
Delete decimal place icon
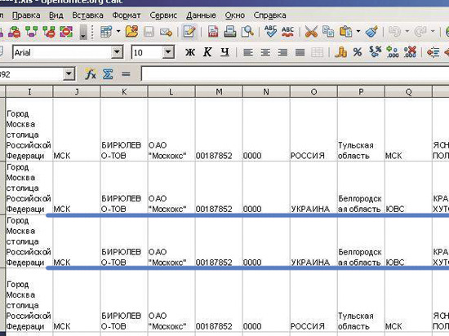[x=410, y=52]
